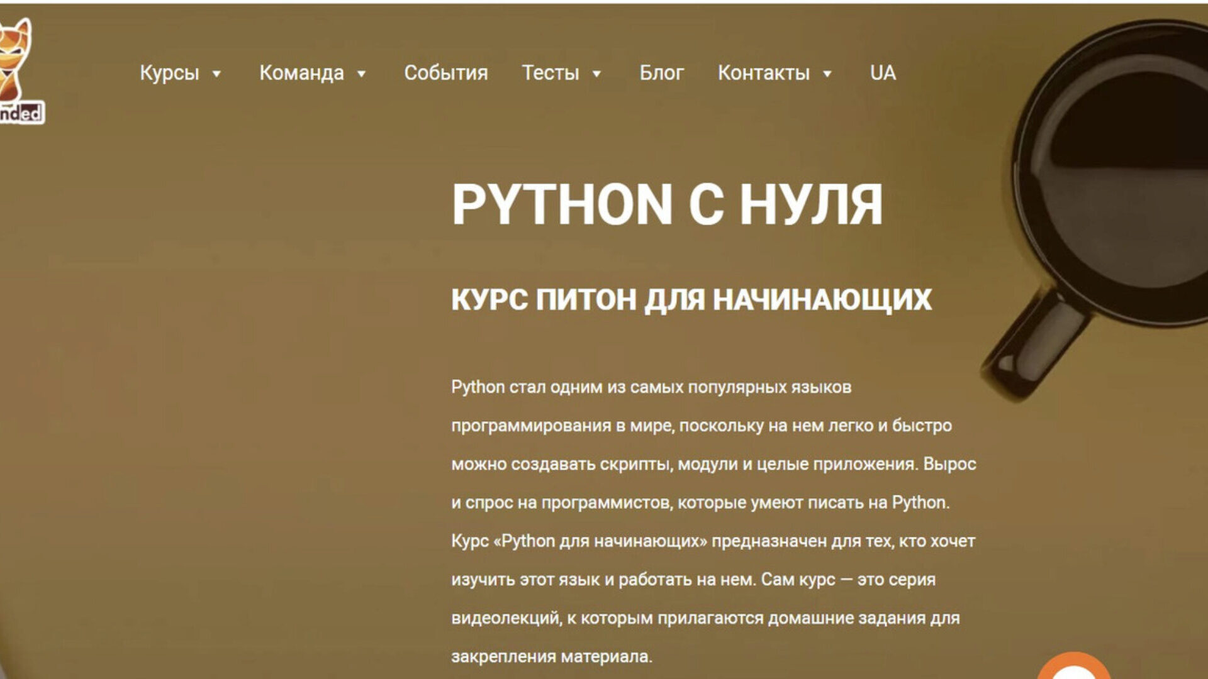The image size is (1208, 679).
Task: Click the line starting 'видеолекций, к которым'
Action: click(705, 619)
